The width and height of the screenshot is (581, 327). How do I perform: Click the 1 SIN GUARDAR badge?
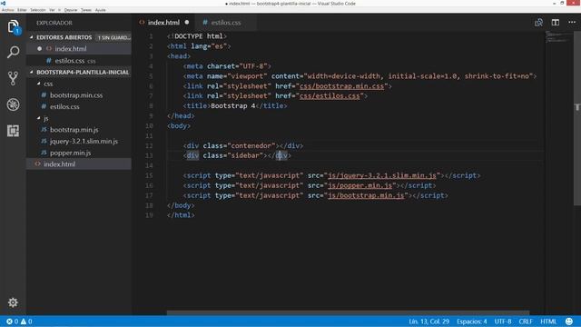[x=113, y=37]
